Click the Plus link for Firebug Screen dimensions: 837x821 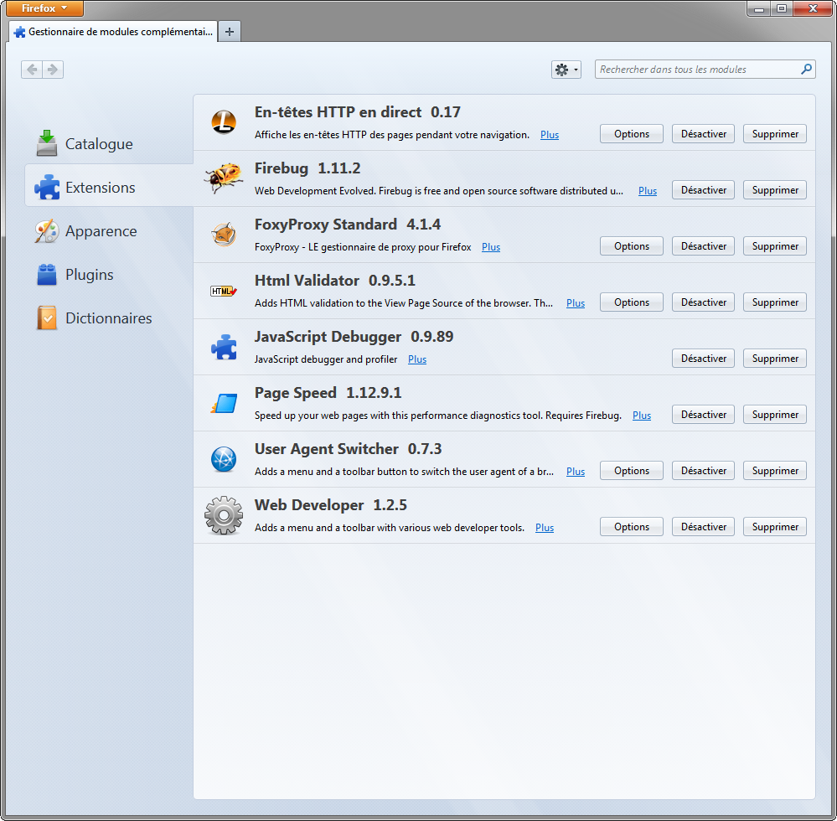pyautogui.click(x=648, y=190)
